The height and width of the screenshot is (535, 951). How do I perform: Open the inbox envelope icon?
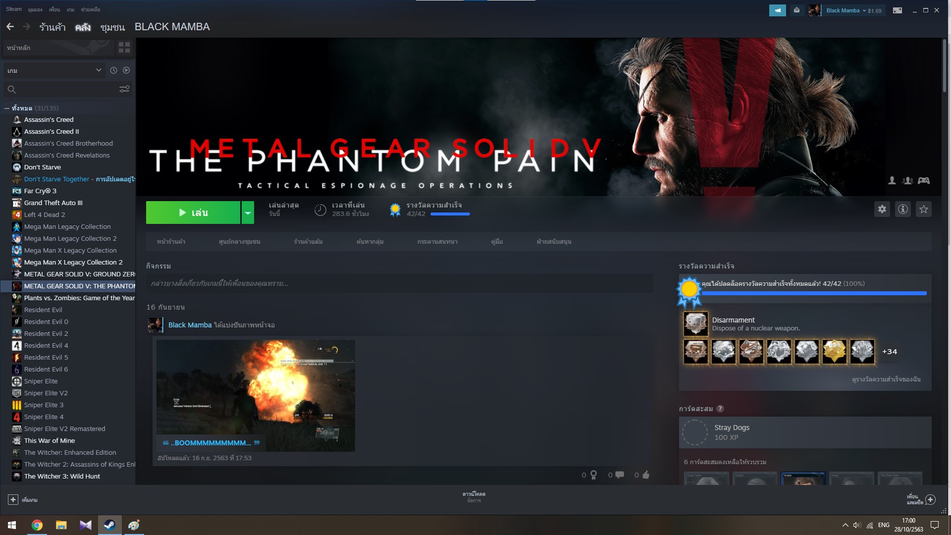pyautogui.click(x=796, y=10)
